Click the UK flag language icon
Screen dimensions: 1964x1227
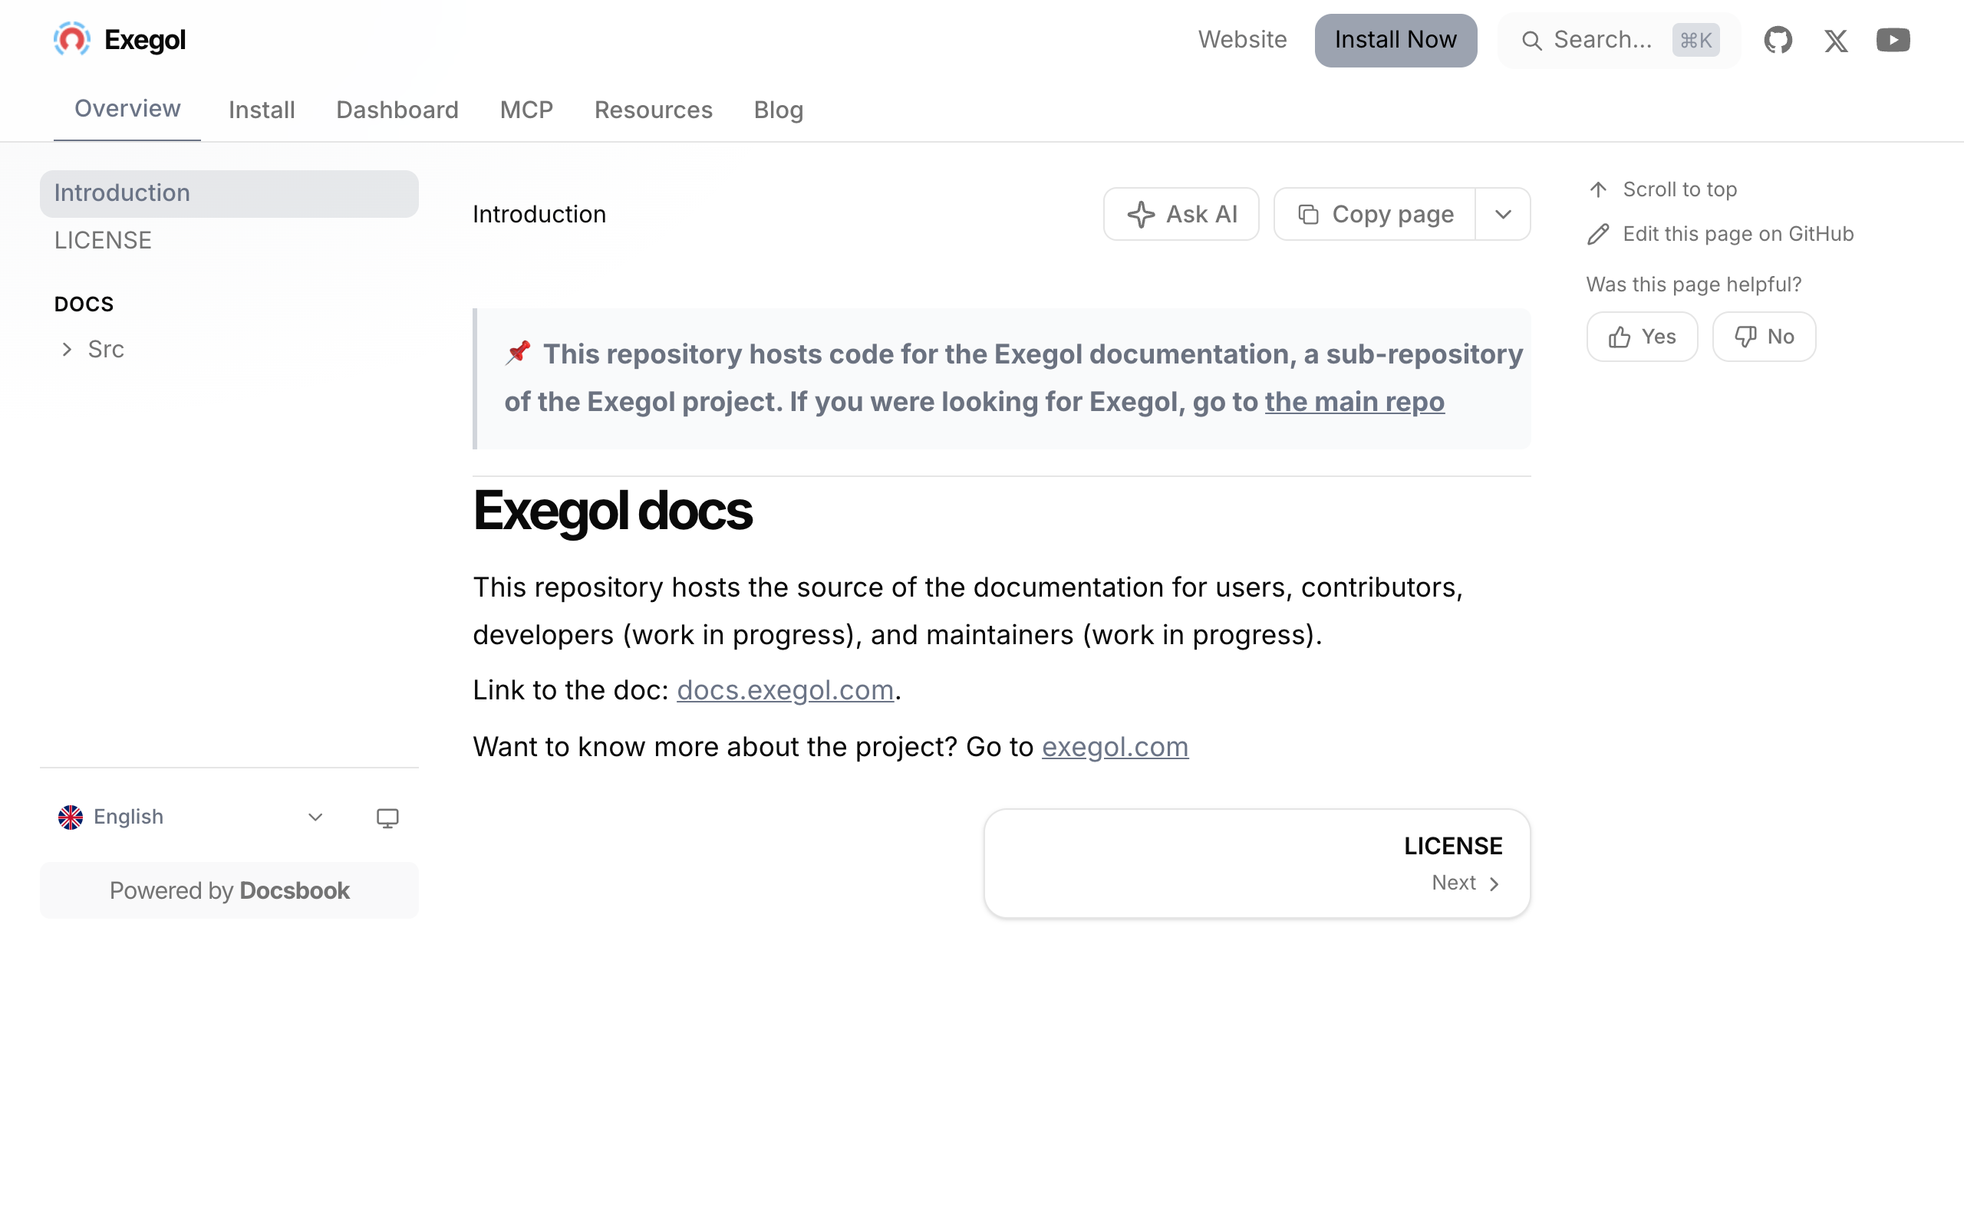point(71,817)
